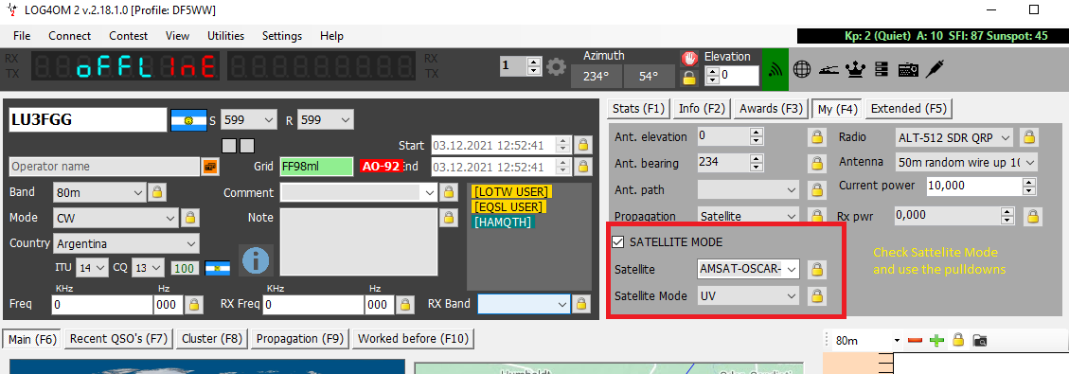Click the radio device icon in the toolbar
The width and height of the screenshot is (1069, 374).
tap(909, 69)
